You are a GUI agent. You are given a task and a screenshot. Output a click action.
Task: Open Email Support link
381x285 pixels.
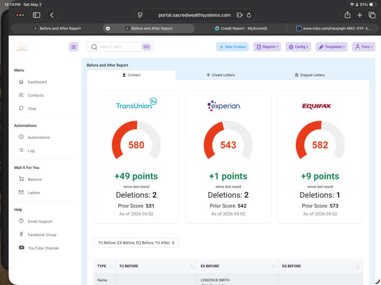[40, 221]
